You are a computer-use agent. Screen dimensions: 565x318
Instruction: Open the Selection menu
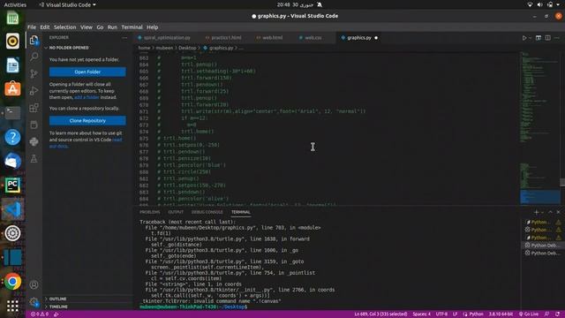tap(64, 27)
